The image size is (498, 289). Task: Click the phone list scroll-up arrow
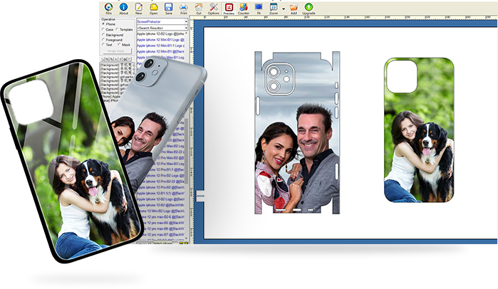[x=187, y=33]
